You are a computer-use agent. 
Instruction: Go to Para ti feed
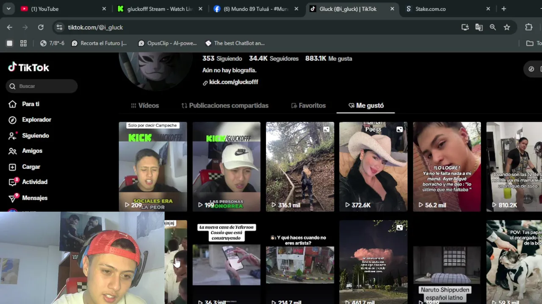coord(25,104)
